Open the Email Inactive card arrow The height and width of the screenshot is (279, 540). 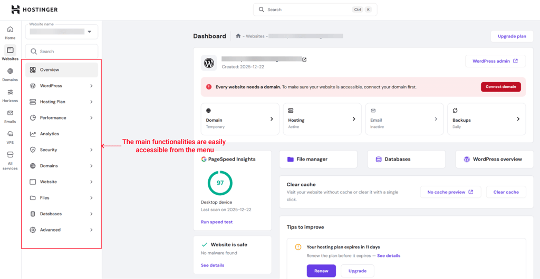436,119
